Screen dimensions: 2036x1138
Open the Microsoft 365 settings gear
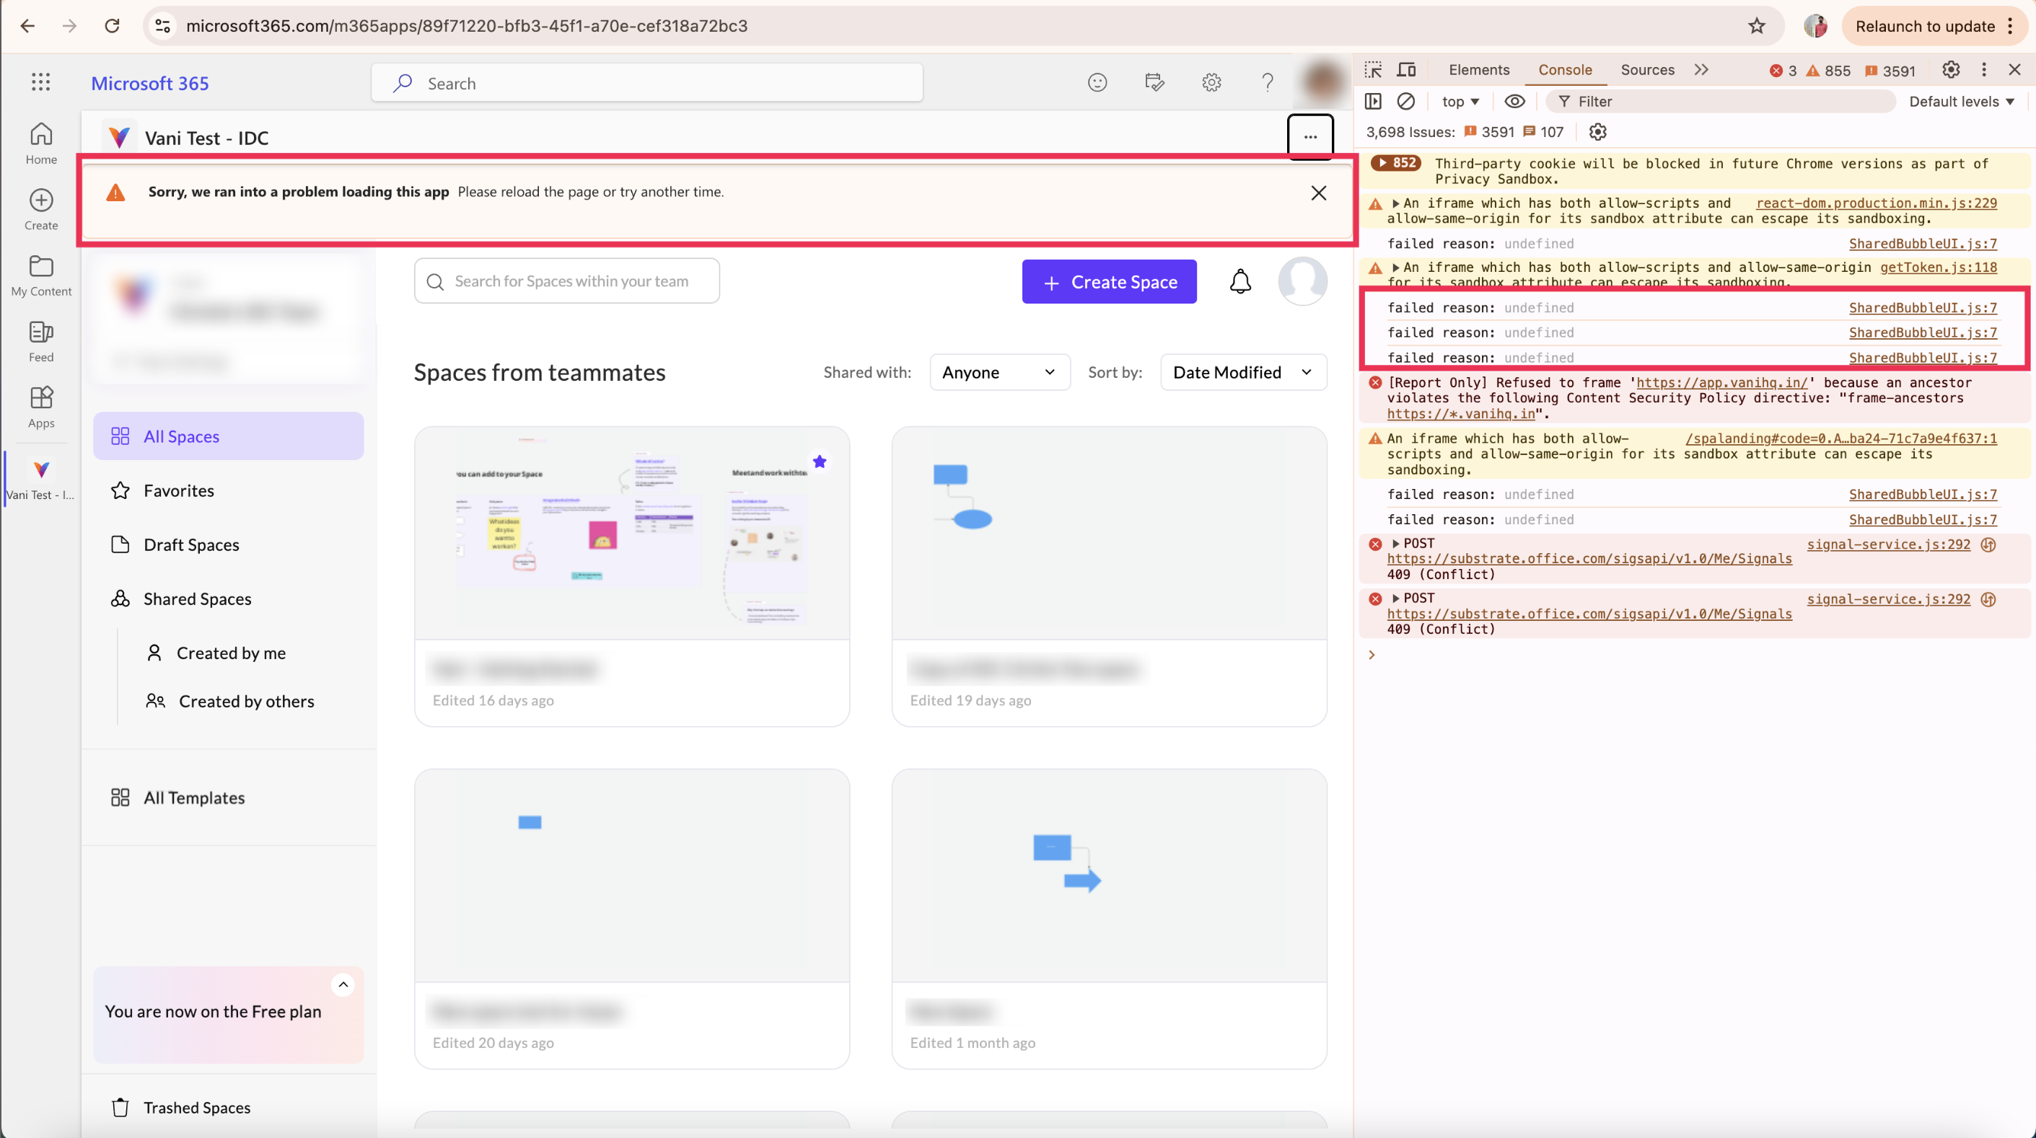coord(1211,82)
